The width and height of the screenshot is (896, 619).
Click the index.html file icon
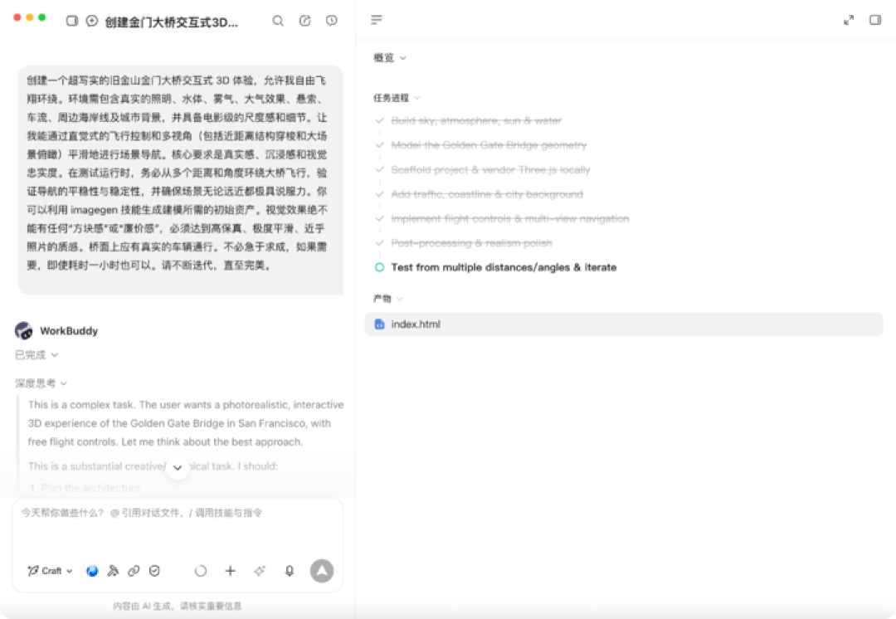(x=379, y=324)
